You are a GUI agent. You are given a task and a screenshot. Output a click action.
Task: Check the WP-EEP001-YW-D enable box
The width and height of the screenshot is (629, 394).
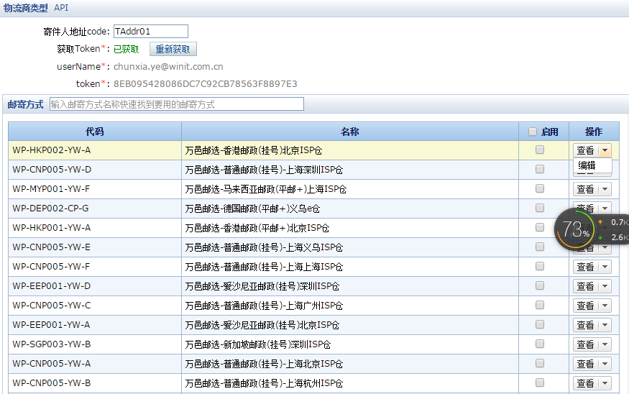pos(540,285)
